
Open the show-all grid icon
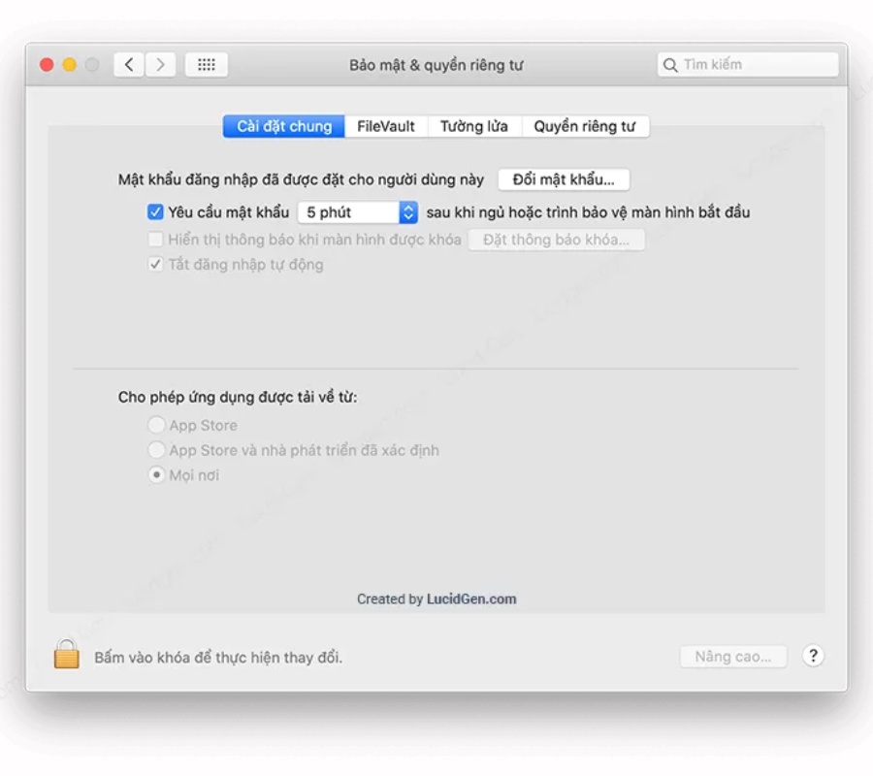click(x=206, y=65)
